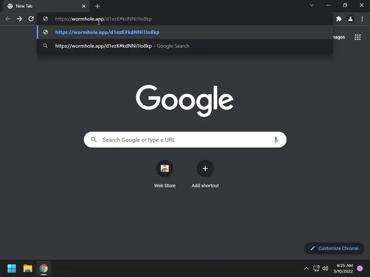Open the Windows Start menu
The image size is (370, 277).
pos(12,268)
